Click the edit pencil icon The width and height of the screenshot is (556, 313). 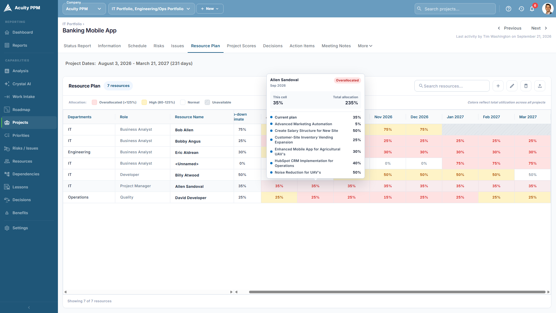point(512,86)
